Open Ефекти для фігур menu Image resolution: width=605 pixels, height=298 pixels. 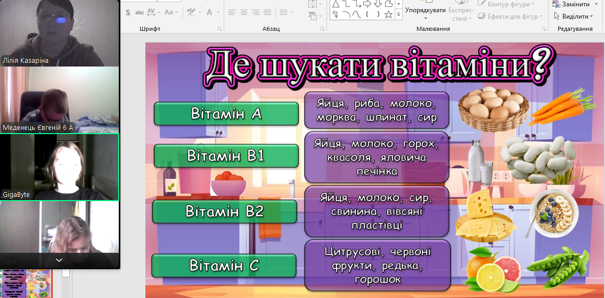click(x=510, y=16)
